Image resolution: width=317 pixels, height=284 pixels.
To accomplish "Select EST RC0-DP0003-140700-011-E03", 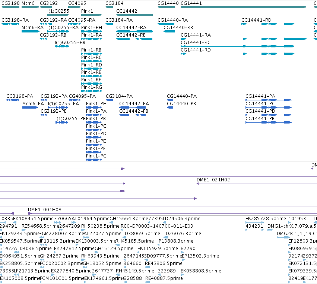I will pyautogui.click(x=157, y=226).
